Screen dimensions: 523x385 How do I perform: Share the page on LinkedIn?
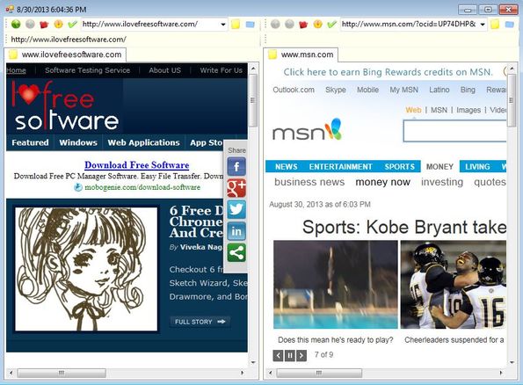pyautogui.click(x=236, y=231)
